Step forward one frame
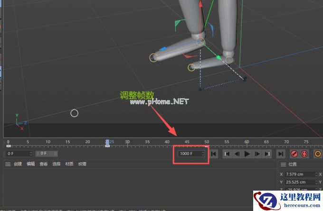This screenshot has width=323, height=211. pos(257,154)
